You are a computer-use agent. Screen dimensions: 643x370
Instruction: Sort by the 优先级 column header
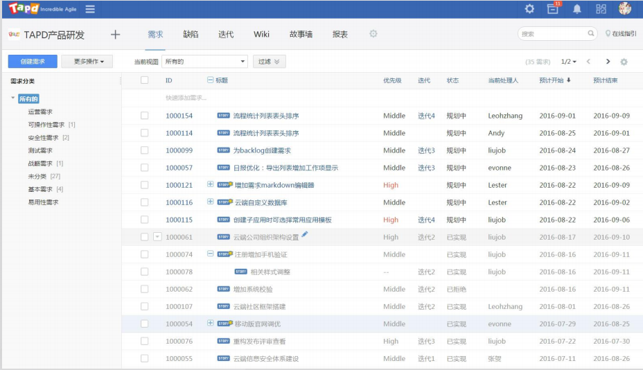coord(392,80)
